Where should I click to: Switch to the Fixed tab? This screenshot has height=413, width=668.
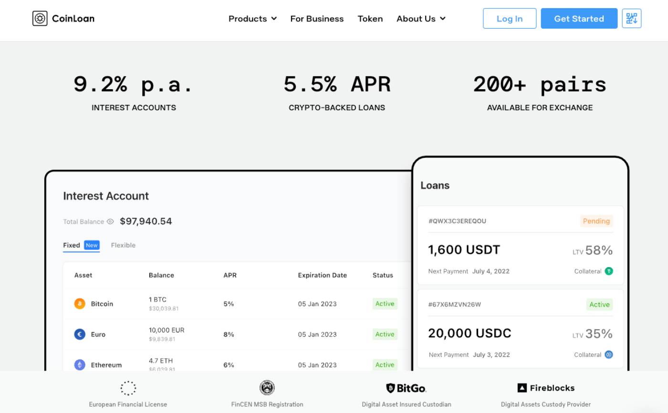tap(72, 245)
